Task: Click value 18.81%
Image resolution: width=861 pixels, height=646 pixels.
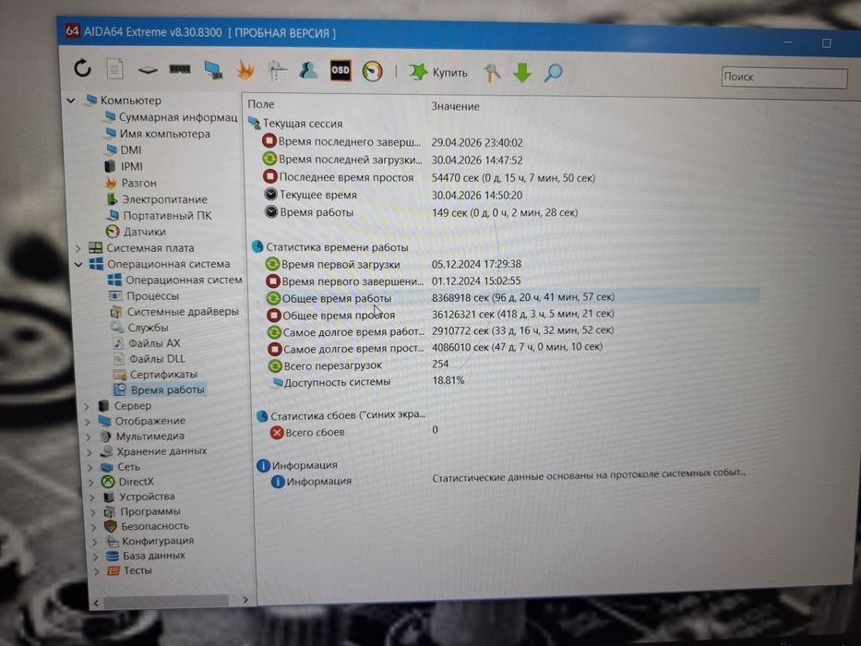Action: (448, 380)
